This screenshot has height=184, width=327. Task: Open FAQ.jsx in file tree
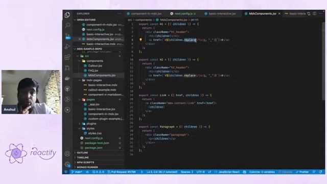(93, 71)
